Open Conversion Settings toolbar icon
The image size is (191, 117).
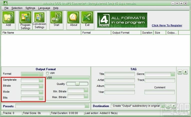[x=39, y=17]
